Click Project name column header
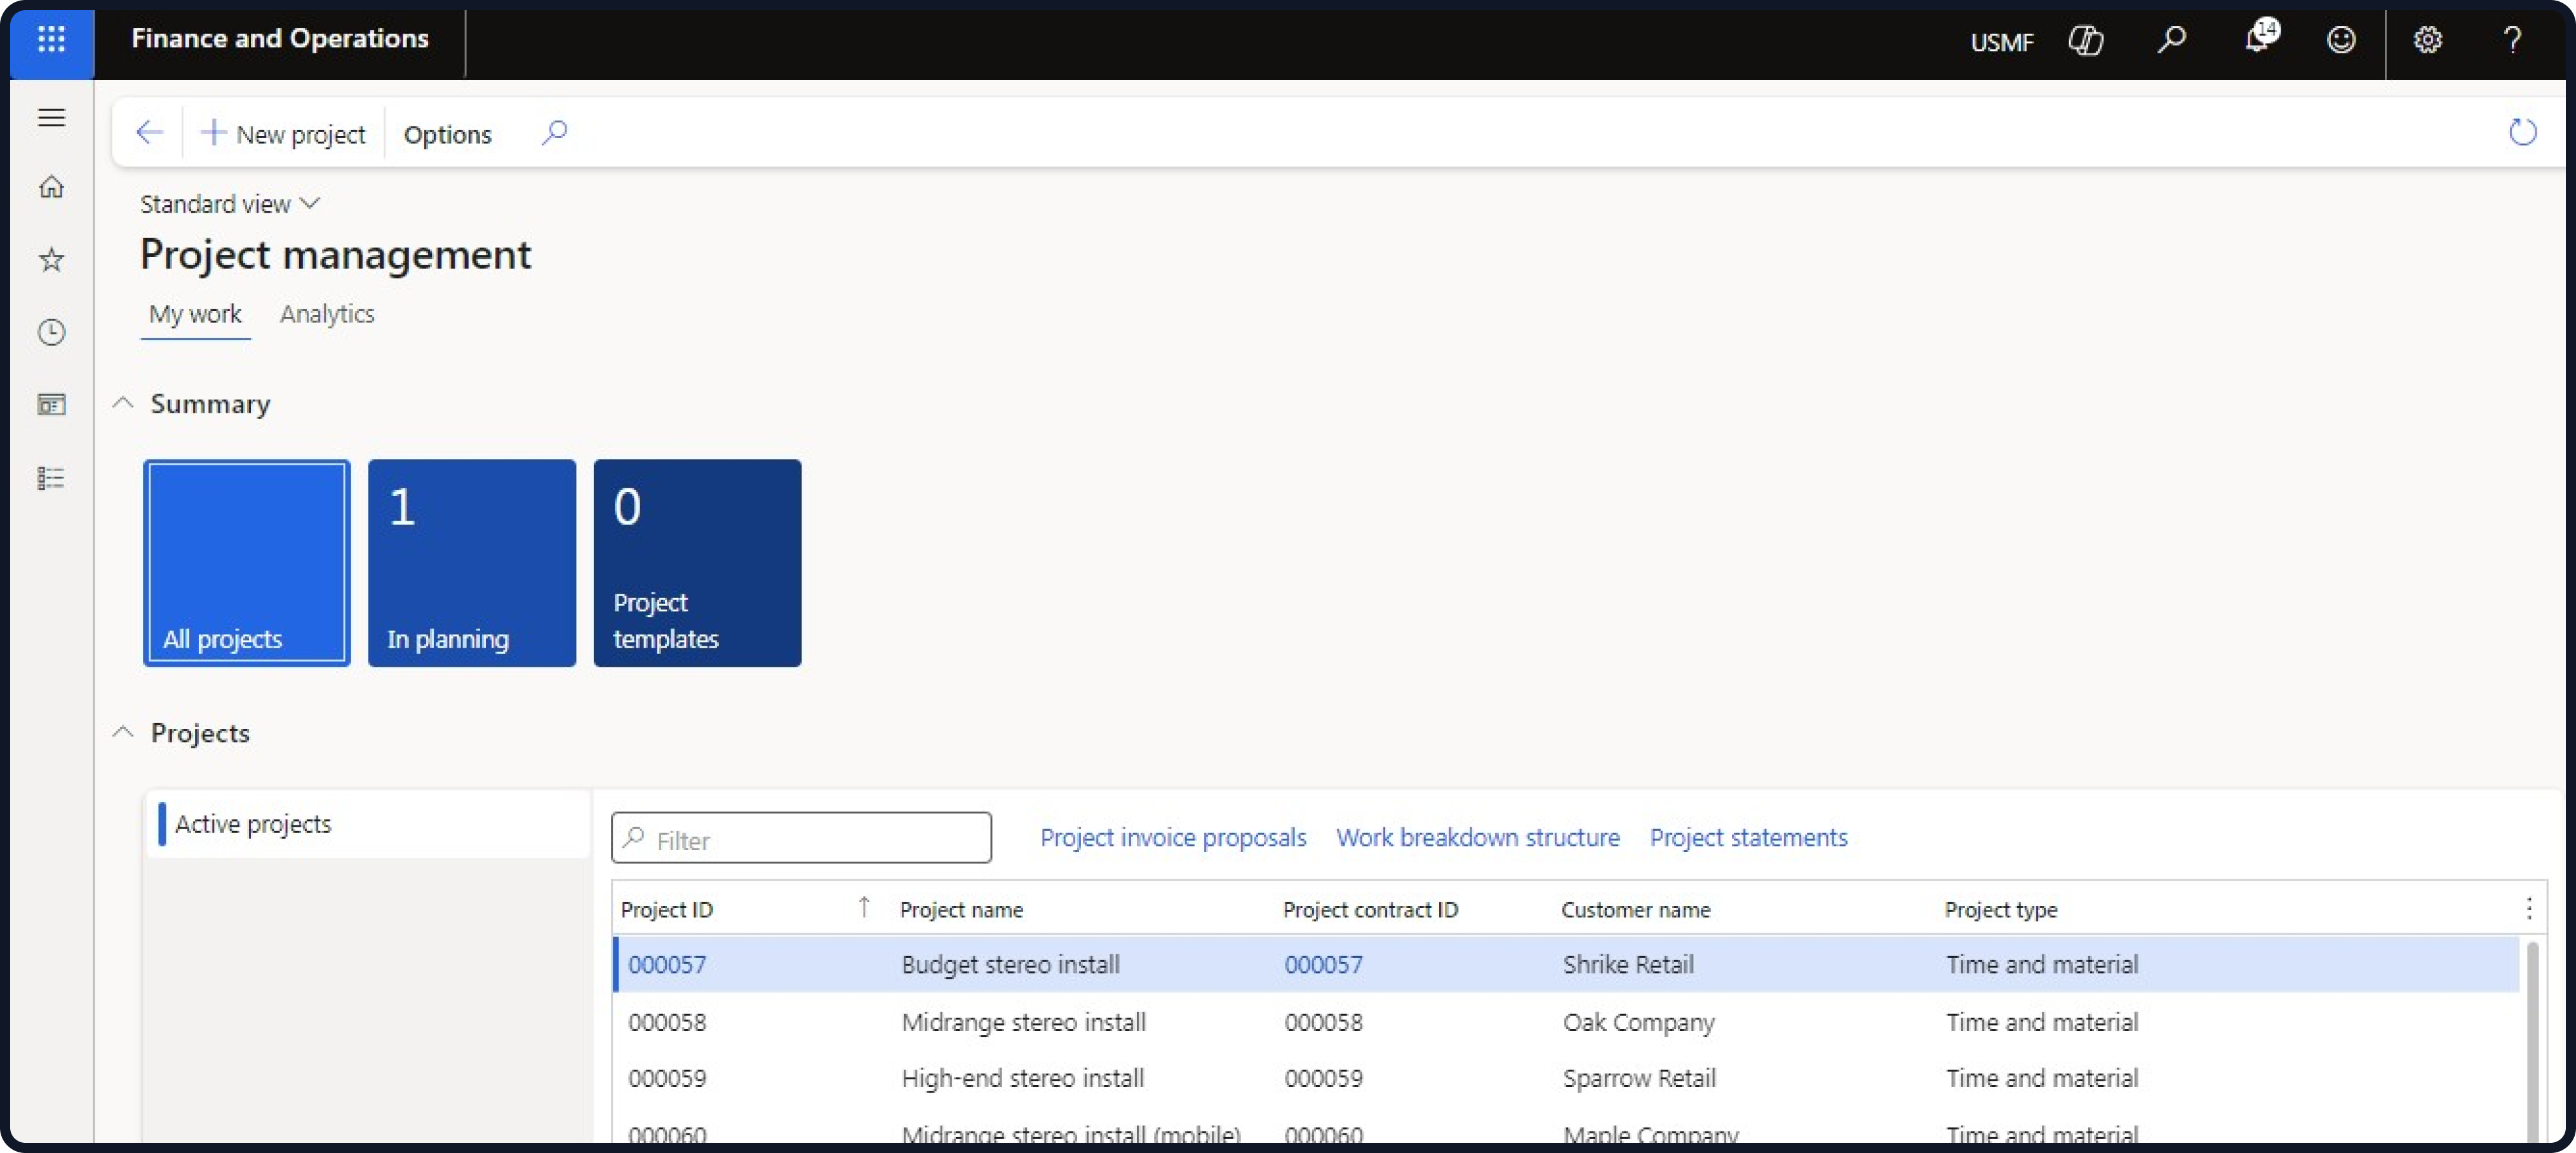This screenshot has width=2576, height=1153. pyautogui.click(x=961, y=909)
